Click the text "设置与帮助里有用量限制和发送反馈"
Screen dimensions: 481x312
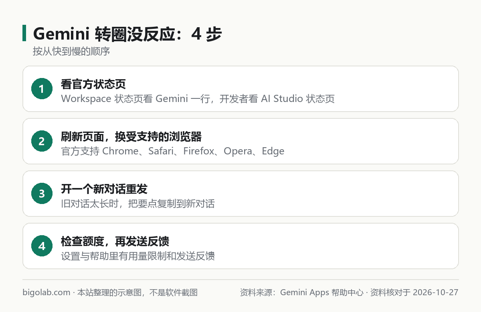pos(138,256)
